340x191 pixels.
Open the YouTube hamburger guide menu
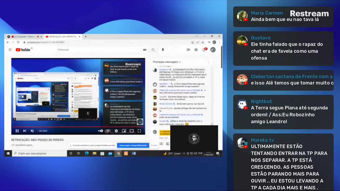click(10, 50)
